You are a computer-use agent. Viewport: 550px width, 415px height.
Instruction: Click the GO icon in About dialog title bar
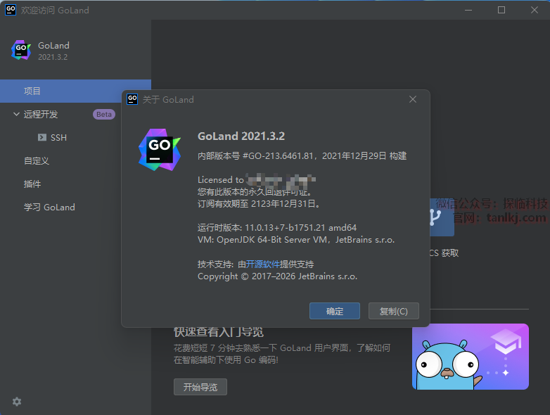(x=132, y=99)
